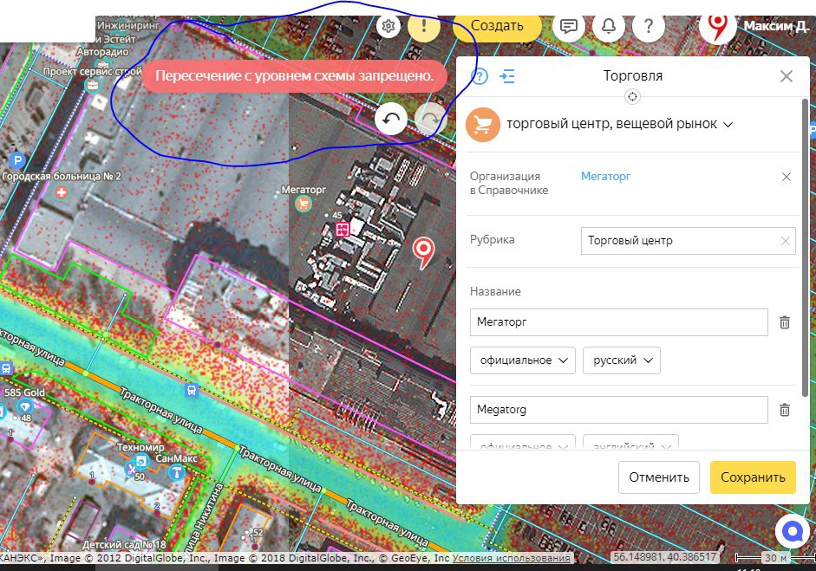
Task: Click the Отменить button
Action: (x=659, y=477)
